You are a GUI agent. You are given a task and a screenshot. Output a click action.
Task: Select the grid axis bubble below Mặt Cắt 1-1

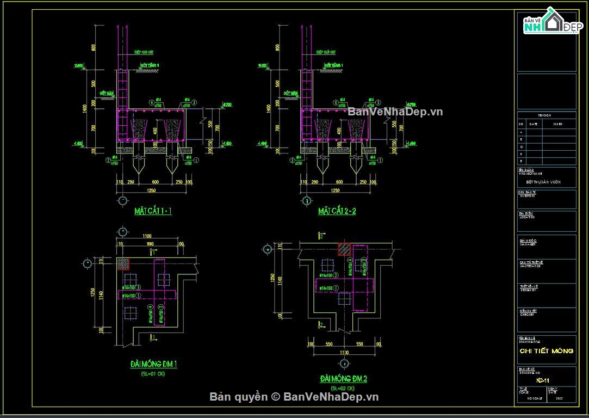tap(123, 200)
